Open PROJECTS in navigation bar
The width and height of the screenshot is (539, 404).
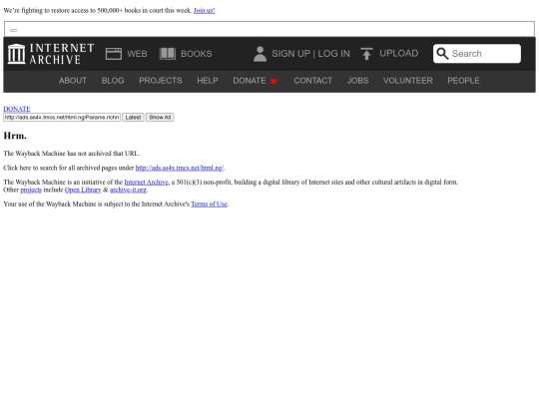pos(161,81)
